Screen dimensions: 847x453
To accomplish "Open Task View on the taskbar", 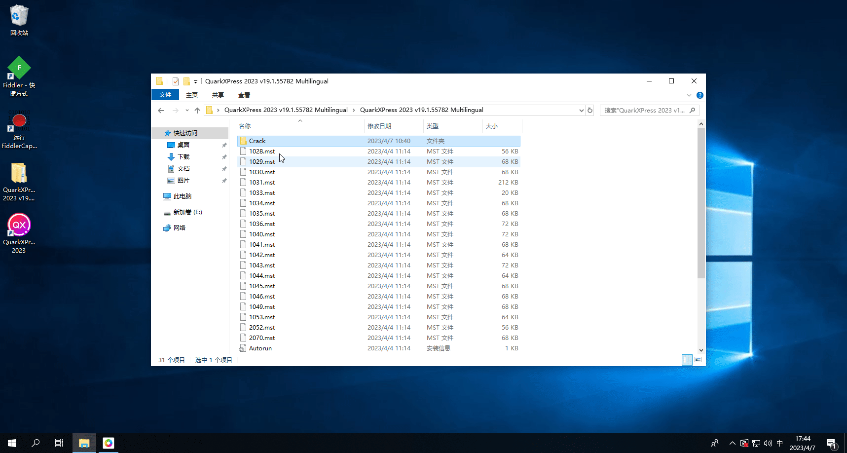I will click(x=59, y=443).
